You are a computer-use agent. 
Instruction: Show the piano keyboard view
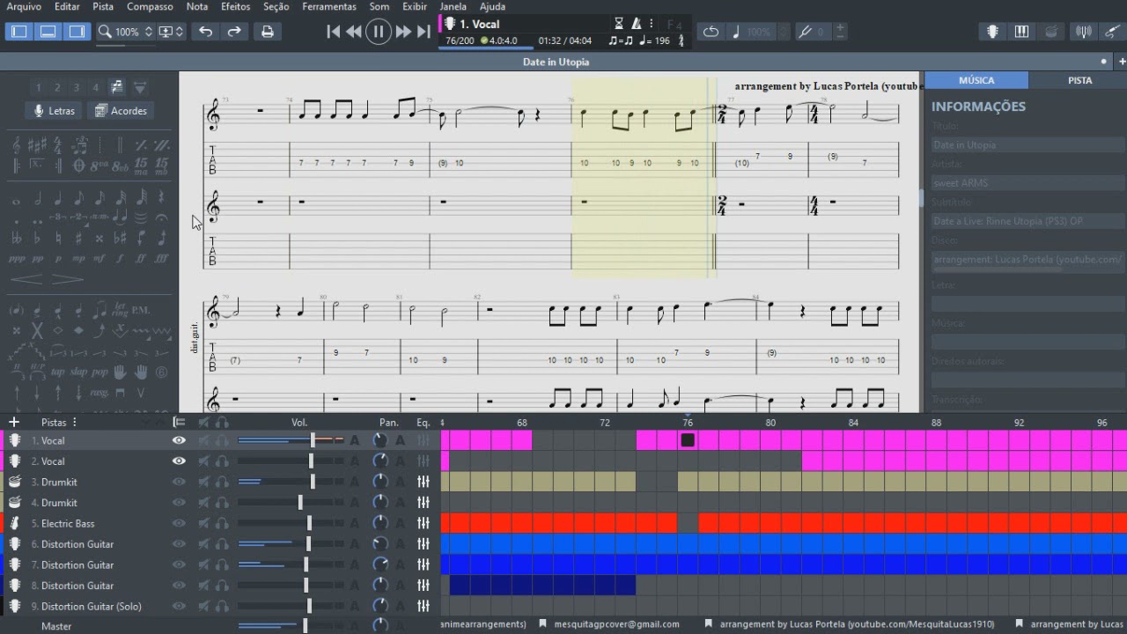1021,32
